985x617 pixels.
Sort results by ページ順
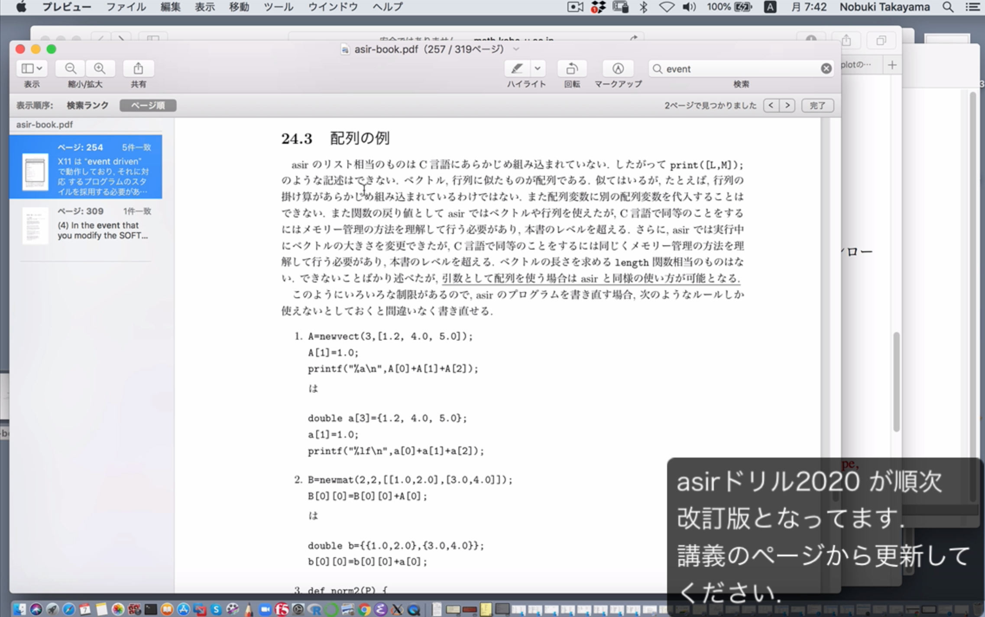pyautogui.click(x=148, y=105)
